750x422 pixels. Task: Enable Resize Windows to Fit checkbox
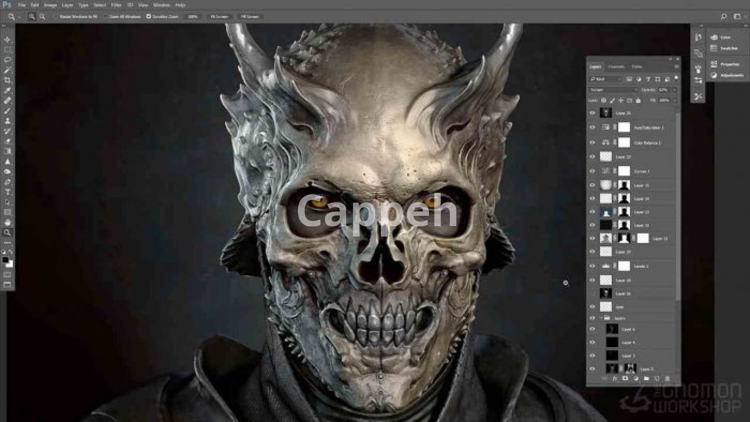click(x=56, y=17)
